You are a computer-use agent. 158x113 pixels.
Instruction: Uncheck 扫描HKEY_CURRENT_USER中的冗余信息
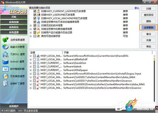pyautogui.click(x=35, y=11)
